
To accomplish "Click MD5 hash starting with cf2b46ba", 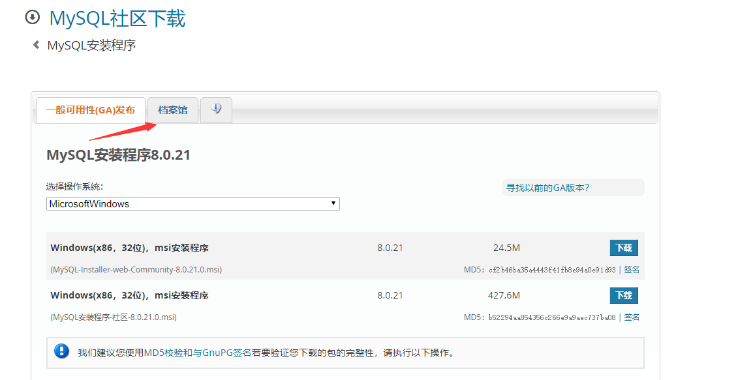I will [x=552, y=269].
